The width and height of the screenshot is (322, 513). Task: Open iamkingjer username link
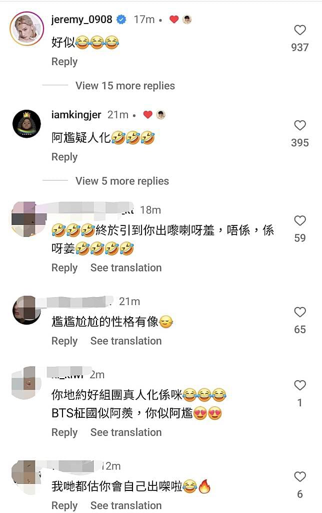point(76,115)
